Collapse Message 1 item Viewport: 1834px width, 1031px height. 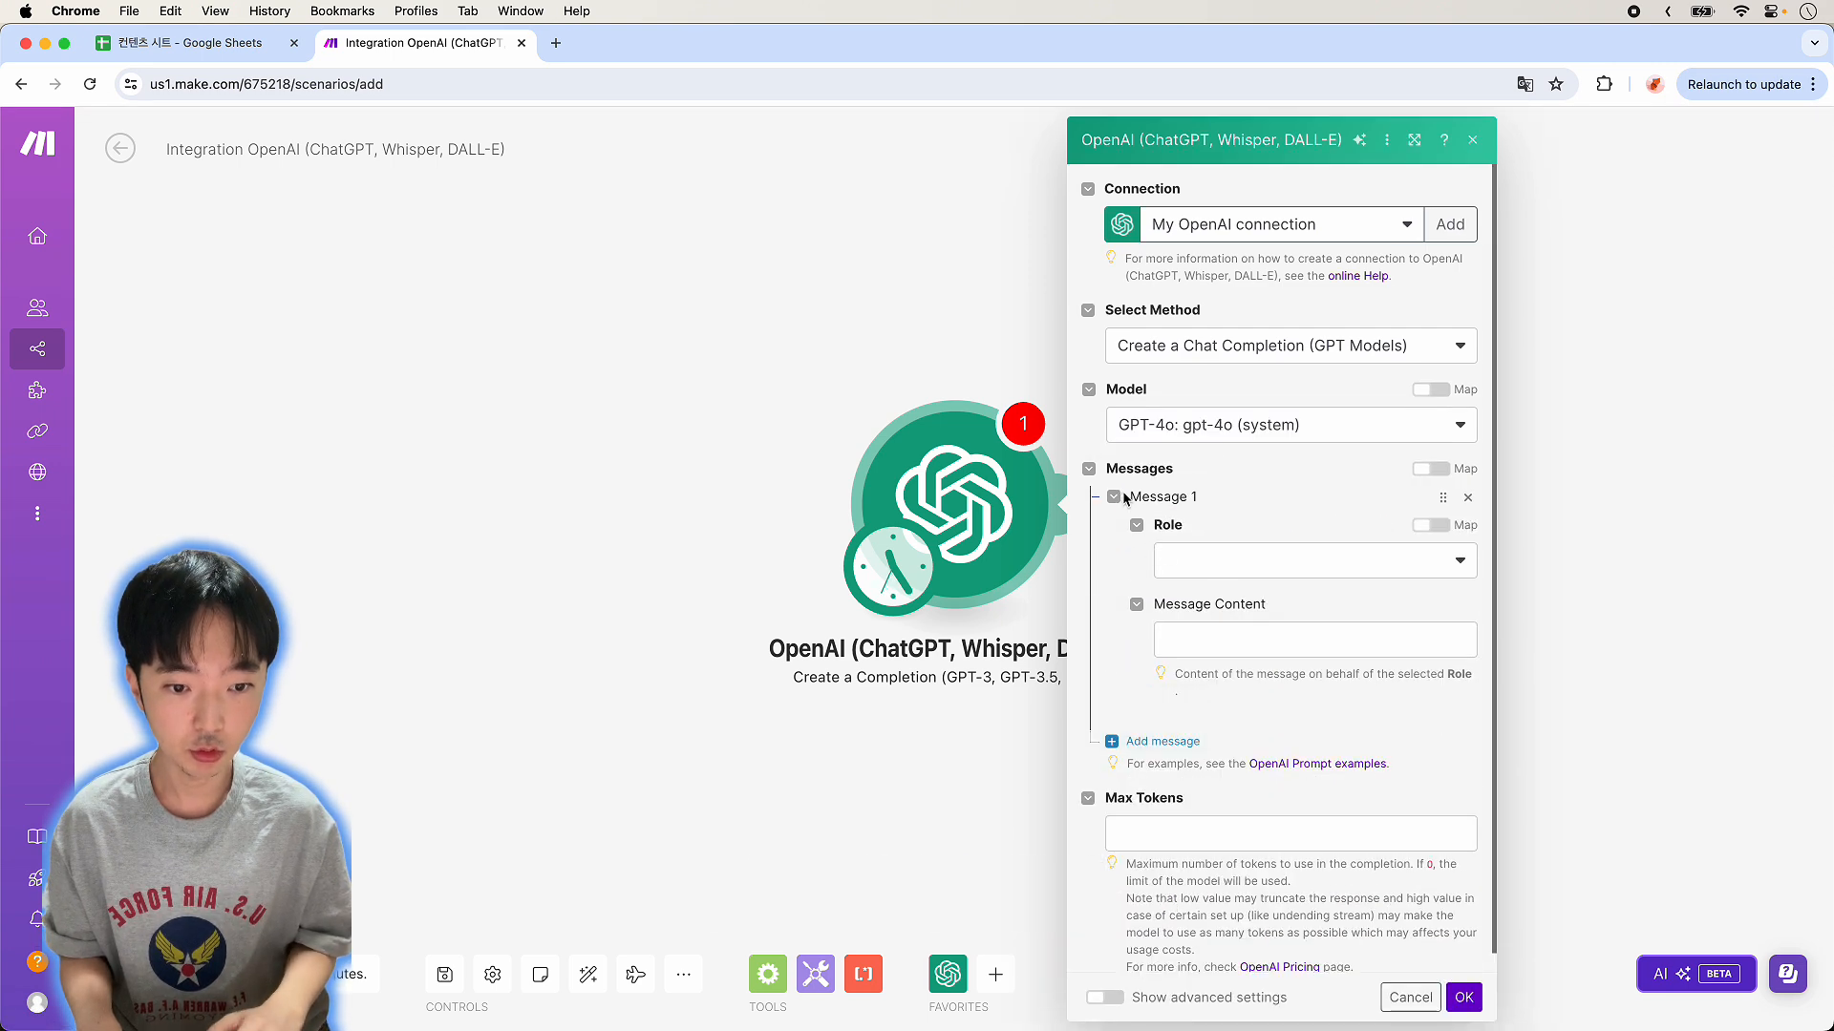click(1114, 496)
